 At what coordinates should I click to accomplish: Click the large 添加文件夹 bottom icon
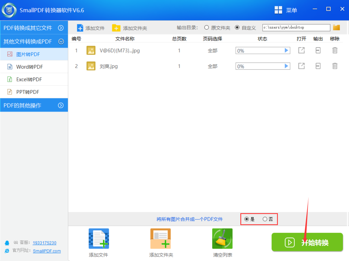tap(161, 239)
